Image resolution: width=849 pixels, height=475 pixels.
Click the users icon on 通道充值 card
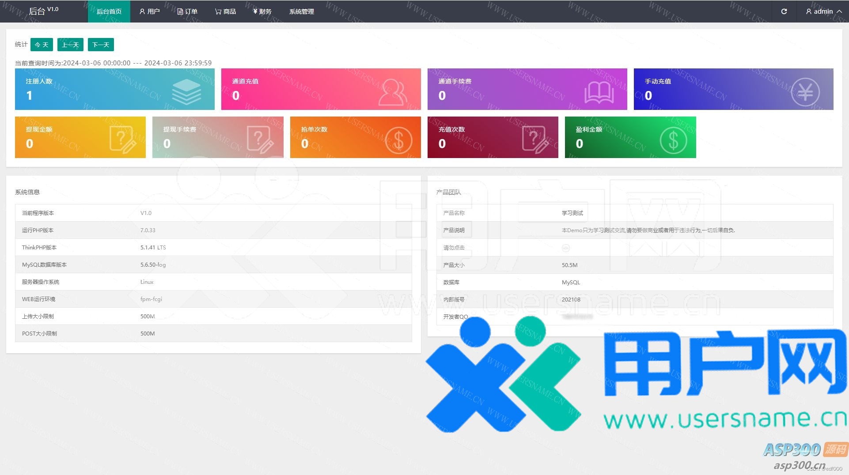(x=392, y=92)
